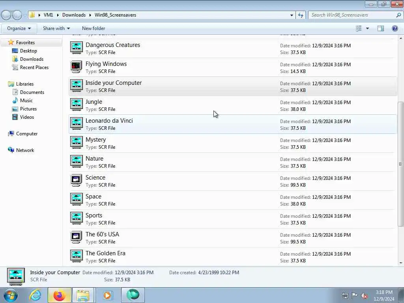Launch Internet Explorer from taskbar

[x=35, y=295]
